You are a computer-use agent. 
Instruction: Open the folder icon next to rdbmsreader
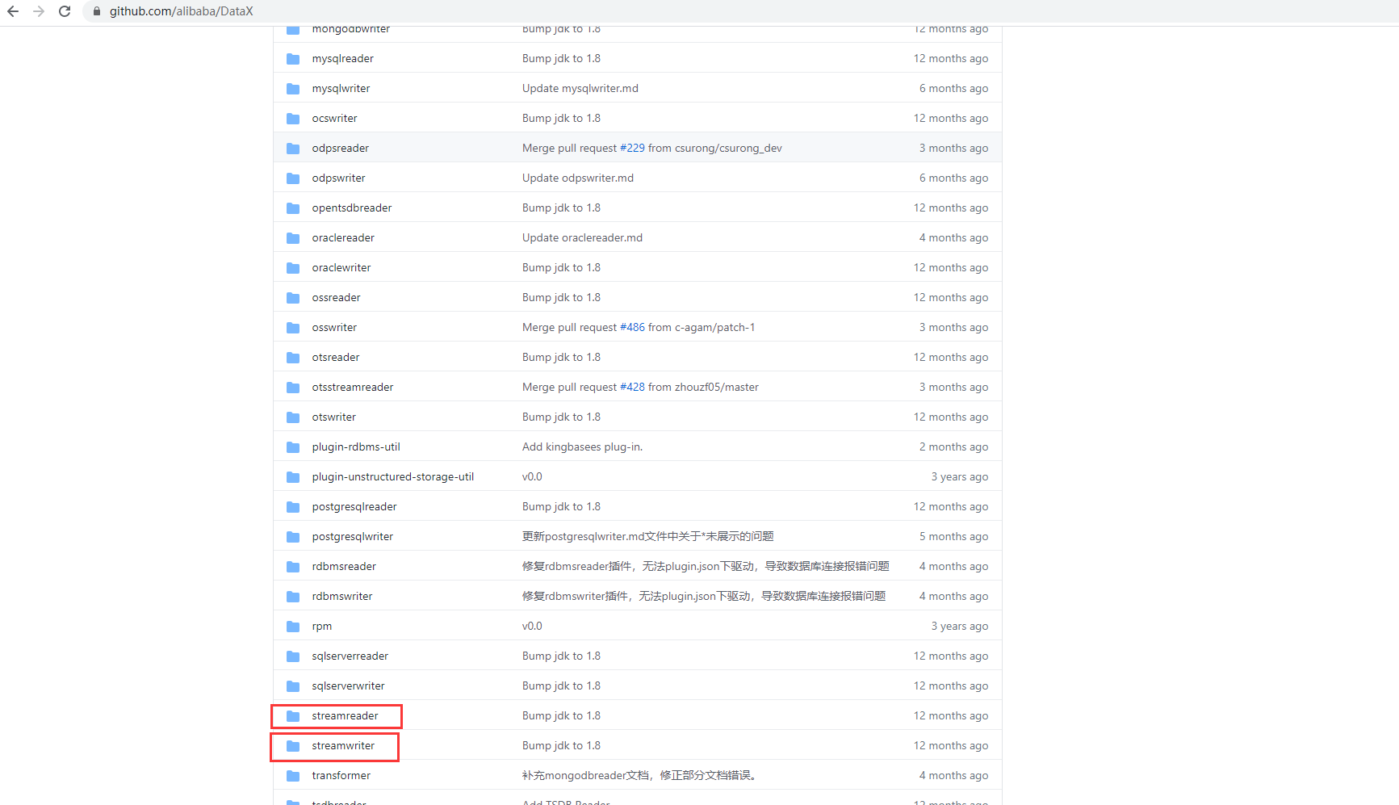coord(293,567)
